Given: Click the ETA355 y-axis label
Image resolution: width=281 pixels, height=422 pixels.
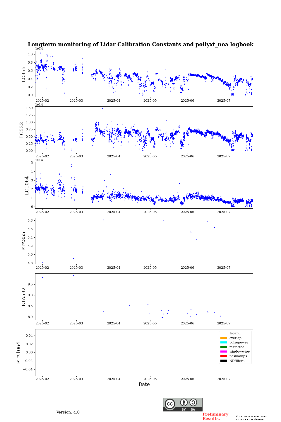Looking at the screenshot, I should pos(24,241).
